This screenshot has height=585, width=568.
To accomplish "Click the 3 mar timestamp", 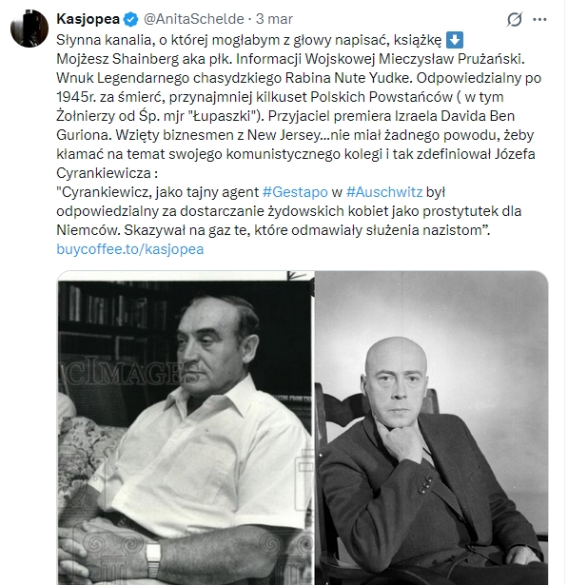I will pyautogui.click(x=274, y=19).
